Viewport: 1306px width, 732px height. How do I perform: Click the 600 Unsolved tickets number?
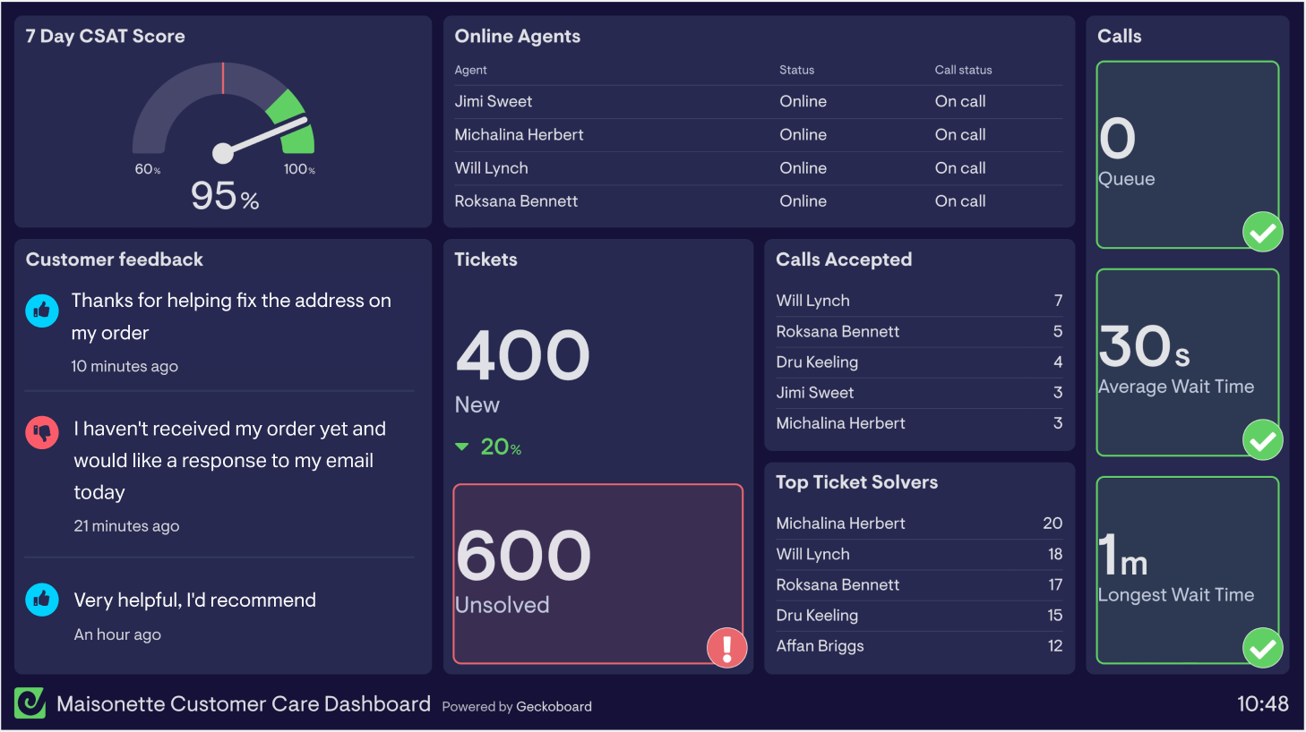click(x=524, y=556)
